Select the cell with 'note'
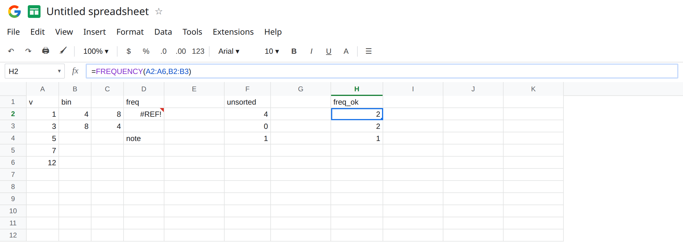 [144, 138]
